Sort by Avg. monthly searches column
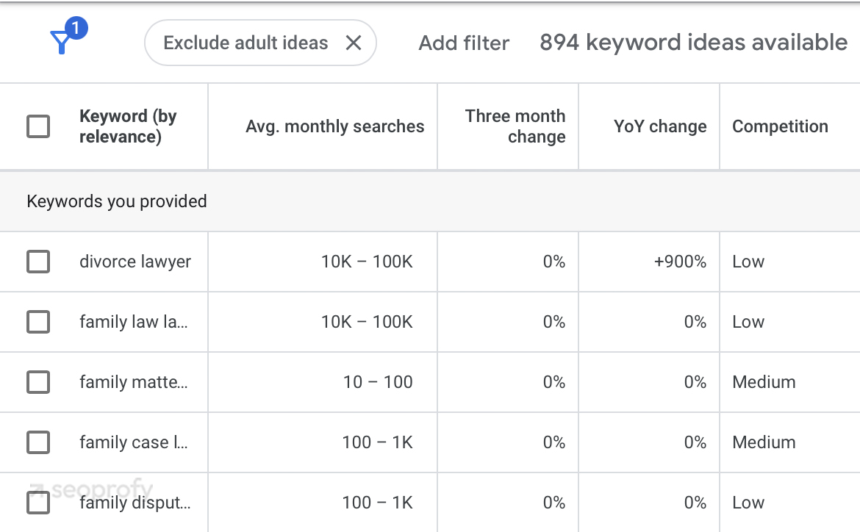860x532 pixels. click(334, 126)
